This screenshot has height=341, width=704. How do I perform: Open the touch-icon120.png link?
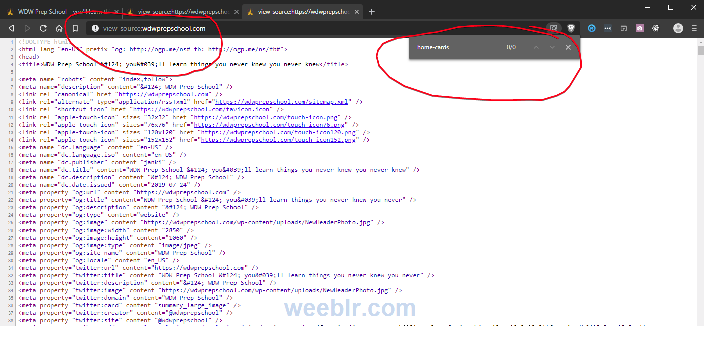[x=278, y=132]
